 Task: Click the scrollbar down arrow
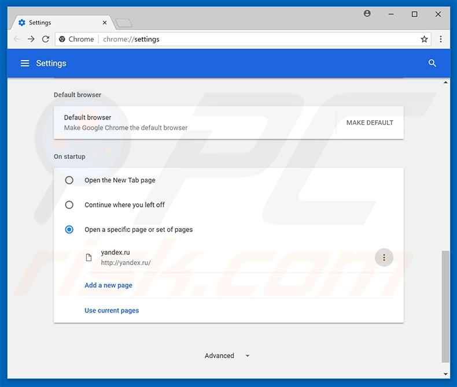click(x=445, y=374)
